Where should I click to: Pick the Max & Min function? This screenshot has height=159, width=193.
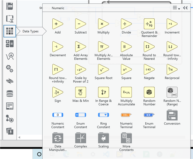(80, 92)
